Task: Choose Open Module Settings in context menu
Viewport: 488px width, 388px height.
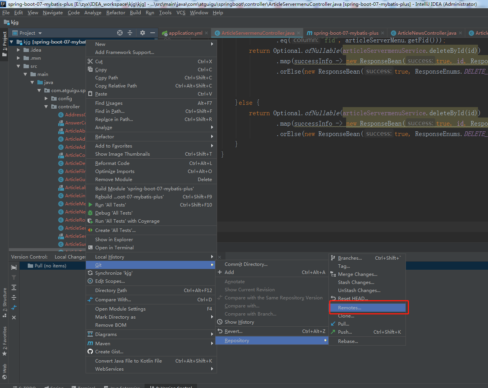Action: pos(151,309)
